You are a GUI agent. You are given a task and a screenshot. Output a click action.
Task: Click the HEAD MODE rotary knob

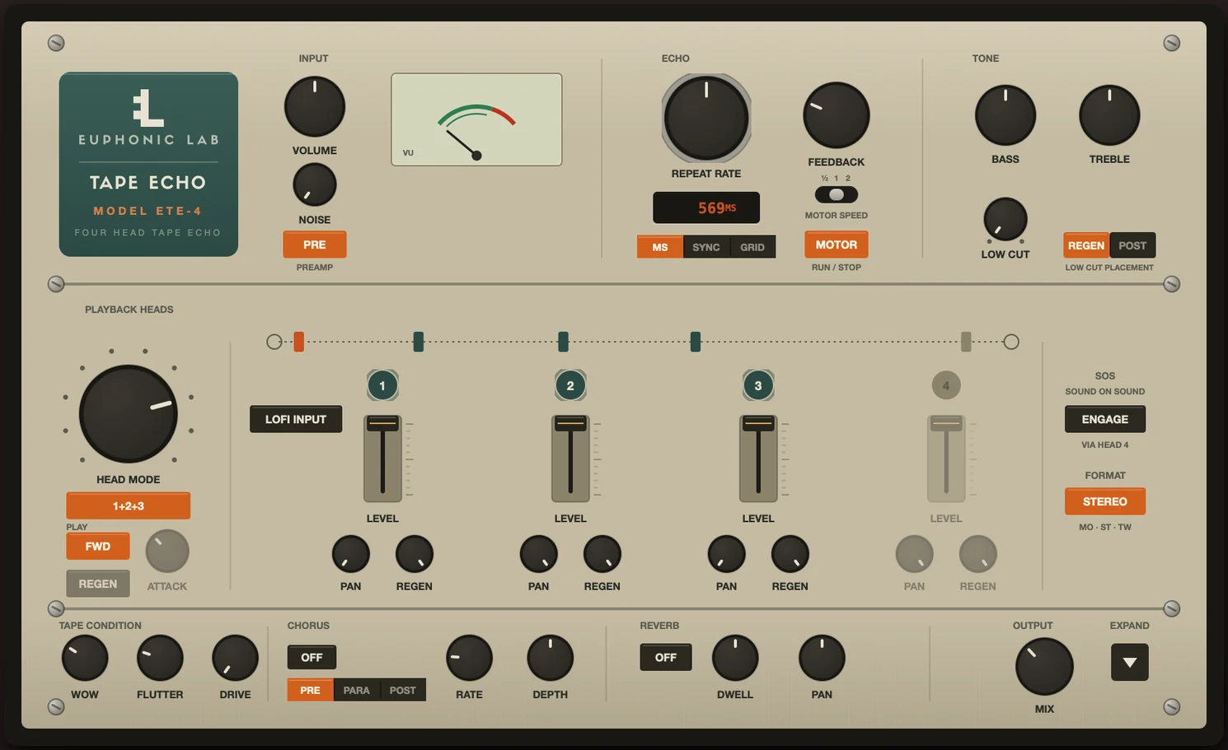click(129, 413)
